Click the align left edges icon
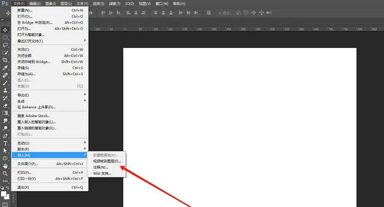This screenshot has width=384, height=207. (128, 13)
